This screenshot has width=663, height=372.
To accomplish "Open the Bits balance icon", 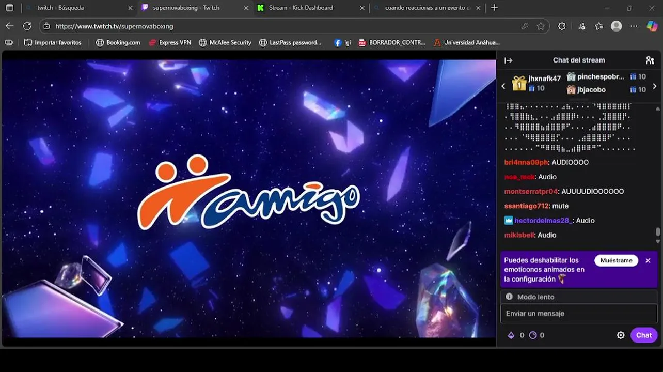I will pos(511,335).
